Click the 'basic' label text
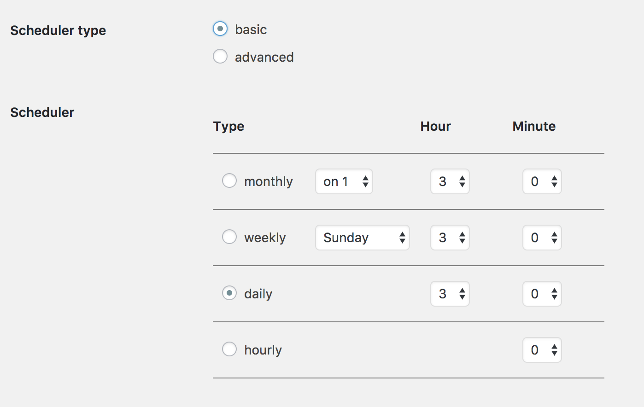 251,29
